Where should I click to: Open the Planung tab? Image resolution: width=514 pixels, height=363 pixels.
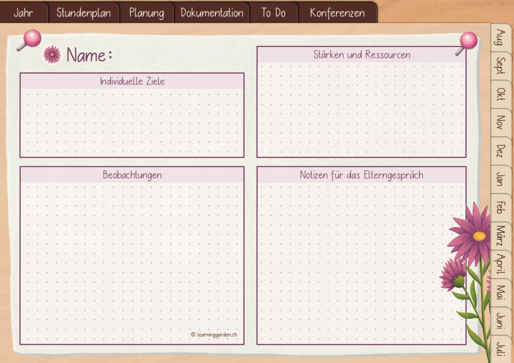coord(147,13)
